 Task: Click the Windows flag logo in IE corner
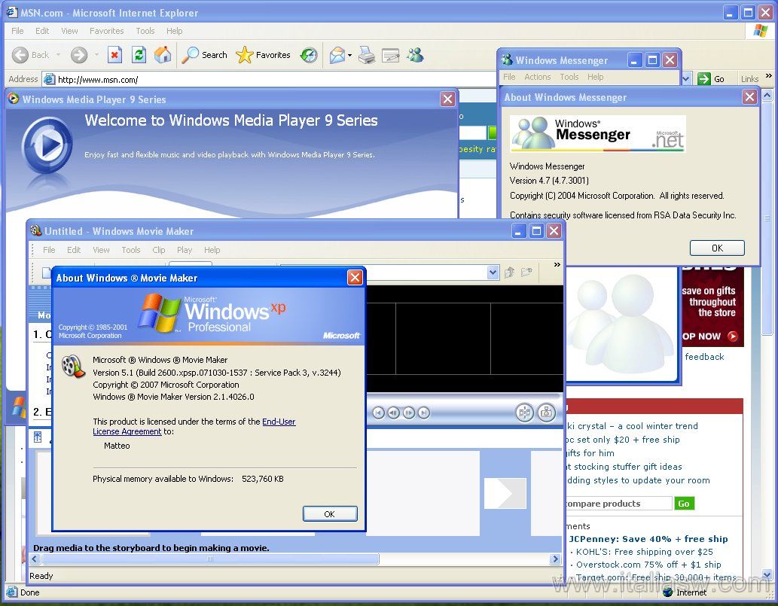coord(760,32)
